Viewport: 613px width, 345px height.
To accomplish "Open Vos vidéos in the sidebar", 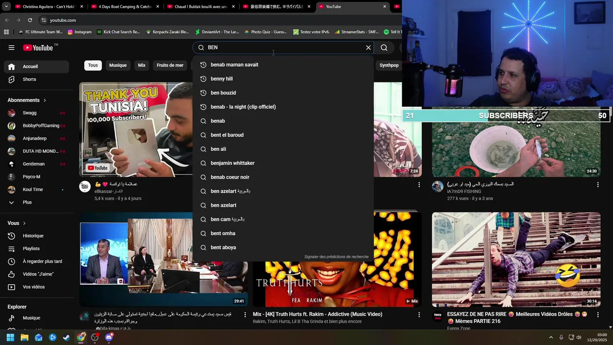I will pos(36,287).
